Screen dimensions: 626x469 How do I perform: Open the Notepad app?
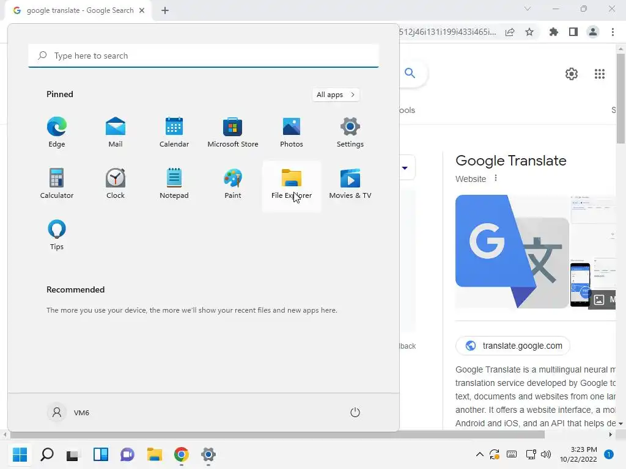174,184
